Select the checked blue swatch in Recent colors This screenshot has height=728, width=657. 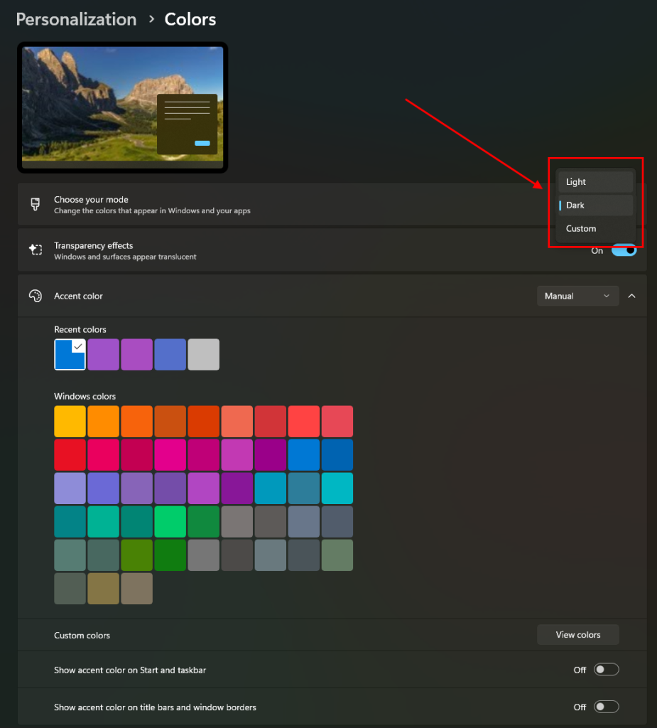pyautogui.click(x=70, y=354)
